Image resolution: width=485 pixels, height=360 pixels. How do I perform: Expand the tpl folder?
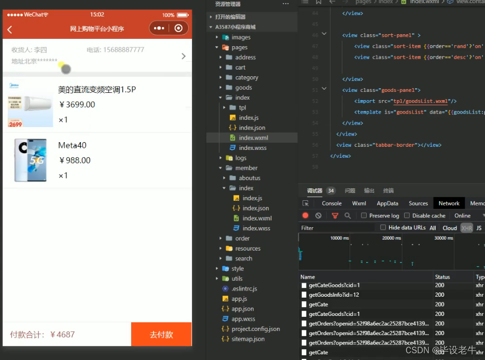(x=224, y=107)
